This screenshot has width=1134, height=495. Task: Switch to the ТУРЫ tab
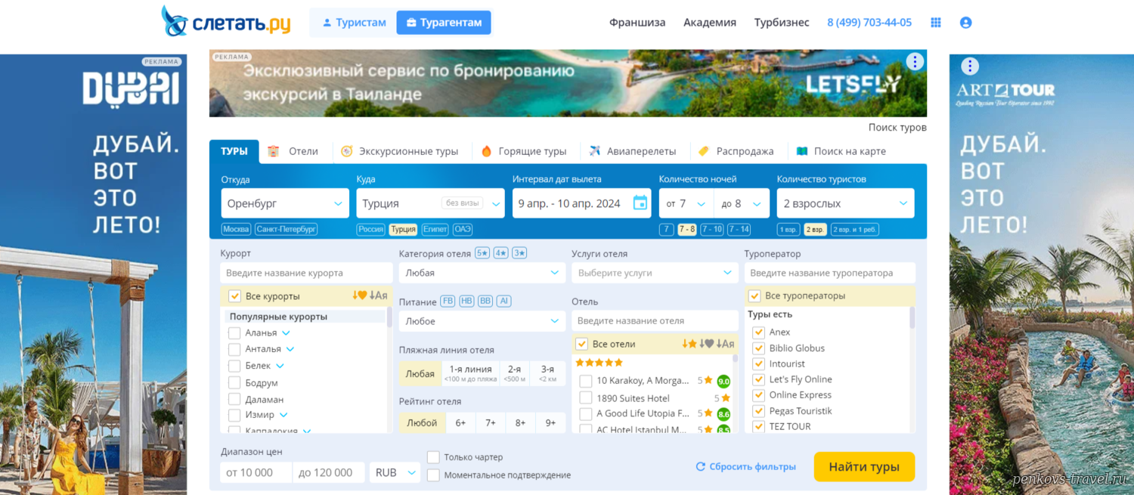234,151
